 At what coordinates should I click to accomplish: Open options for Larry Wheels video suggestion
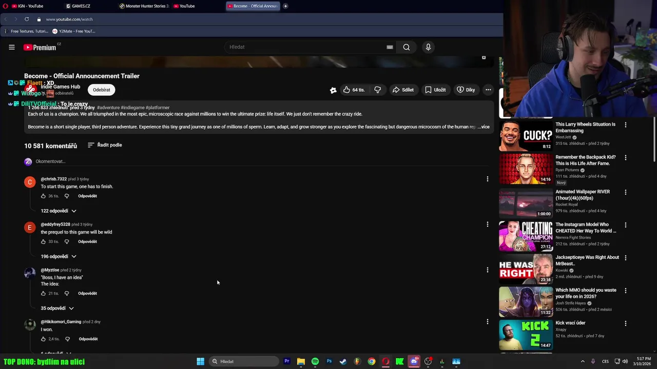click(625, 125)
